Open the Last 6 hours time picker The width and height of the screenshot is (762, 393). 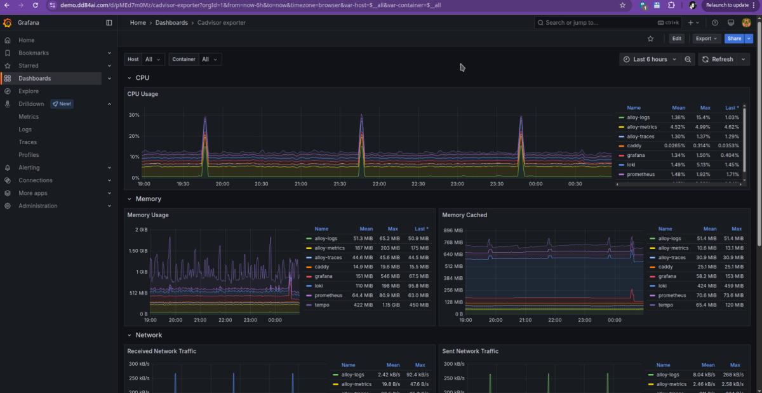[650, 59]
